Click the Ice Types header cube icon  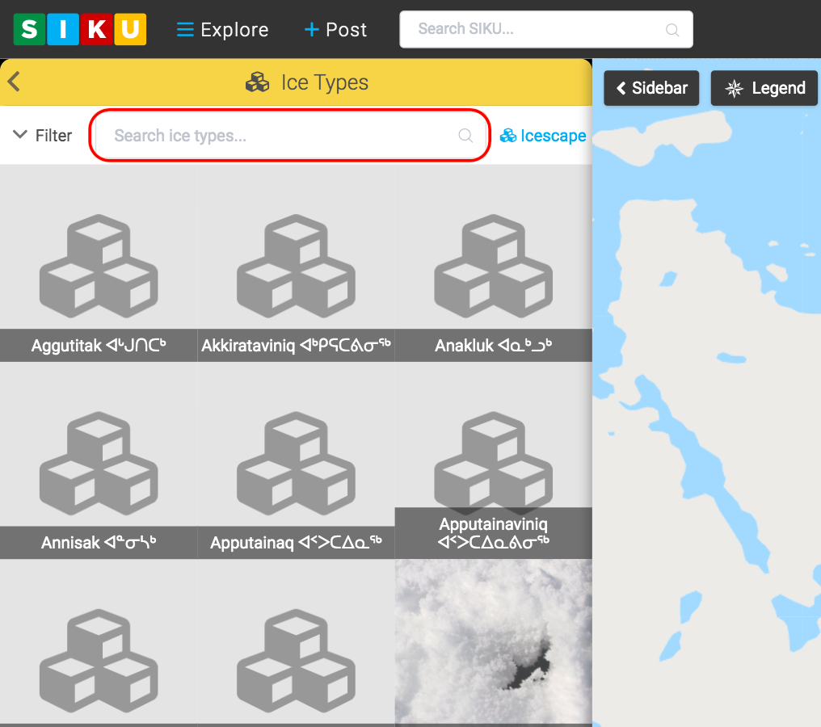pyautogui.click(x=258, y=82)
